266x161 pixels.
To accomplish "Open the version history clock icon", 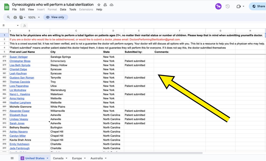I will [x=228, y=6].
